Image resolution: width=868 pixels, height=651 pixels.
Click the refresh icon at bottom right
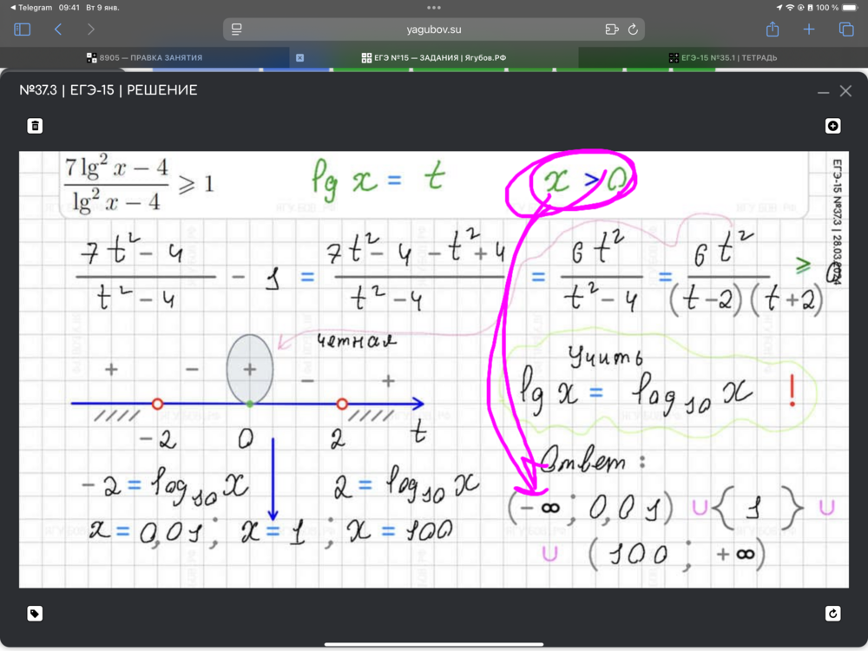point(832,614)
